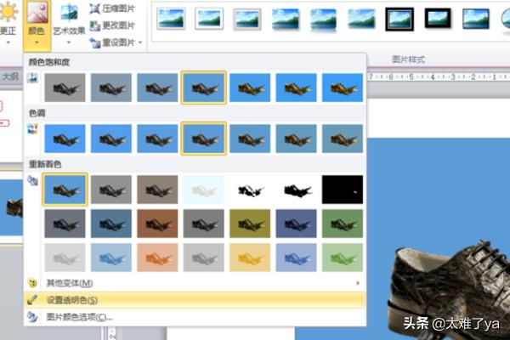Image resolution: width=510 pixels, height=340 pixels.
Task: Switch to the 大纲 outline tab
Action: click(10, 76)
